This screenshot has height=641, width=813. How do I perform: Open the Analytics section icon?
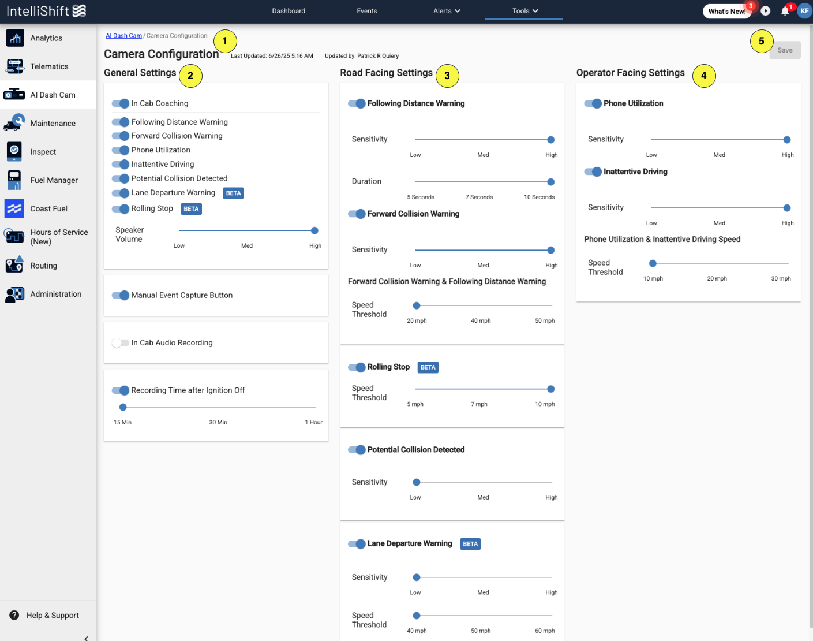(x=14, y=38)
